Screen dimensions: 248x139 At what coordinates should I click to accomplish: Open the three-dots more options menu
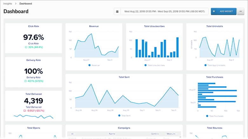pos(241,11)
